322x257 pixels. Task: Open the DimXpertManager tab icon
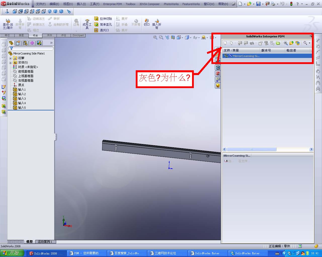pos(32,43)
